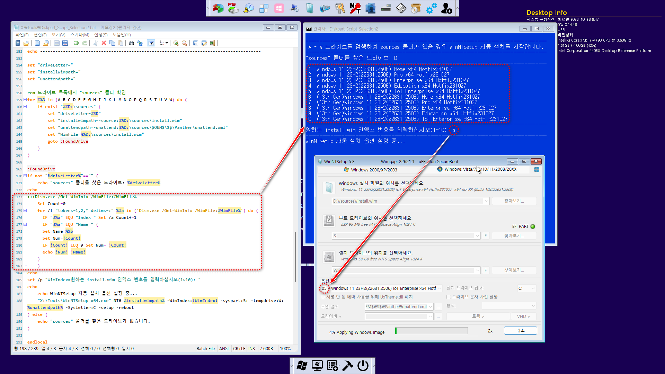The width and height of the screenshot is (665, 374).
Task: Launch the add user icon in top dock
Action: coord(446,8)
